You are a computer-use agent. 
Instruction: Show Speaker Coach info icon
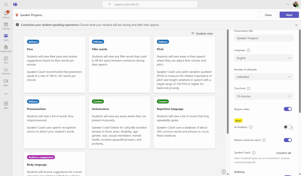[254, 153]
